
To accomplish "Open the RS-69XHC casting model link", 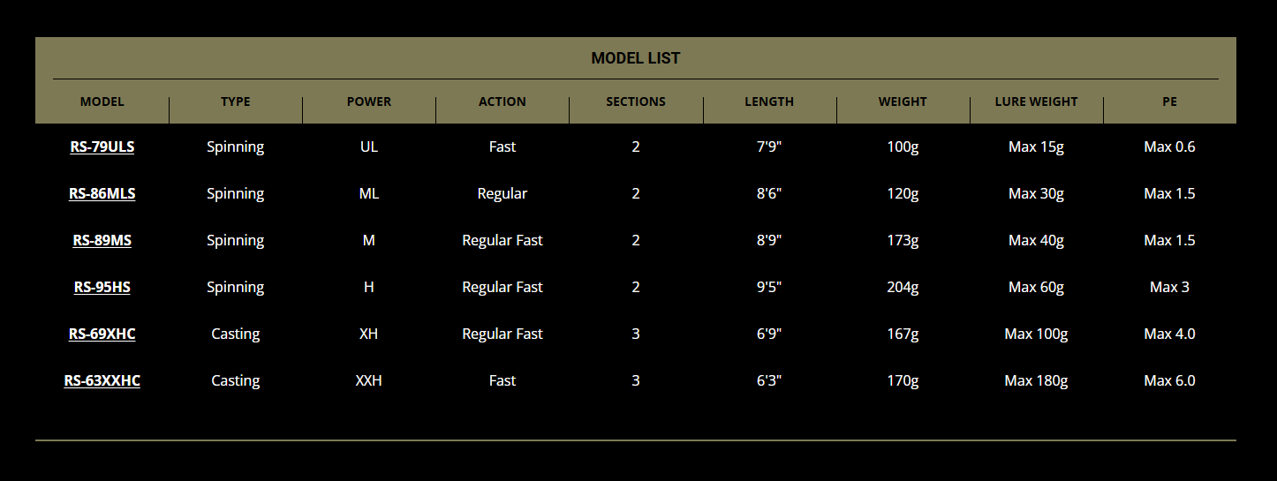I will (x=102, y=334).
